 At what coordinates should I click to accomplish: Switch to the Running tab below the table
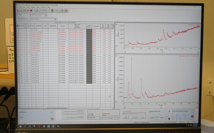click(x=44, y=108)
